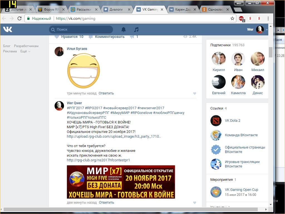View subscriber Иван's profile photo
Viewport: 285px width, 214px height.
click(238, 59)
